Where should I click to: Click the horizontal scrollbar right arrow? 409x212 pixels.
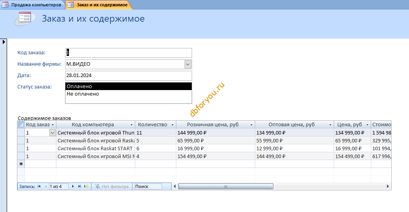click(388, 186)
